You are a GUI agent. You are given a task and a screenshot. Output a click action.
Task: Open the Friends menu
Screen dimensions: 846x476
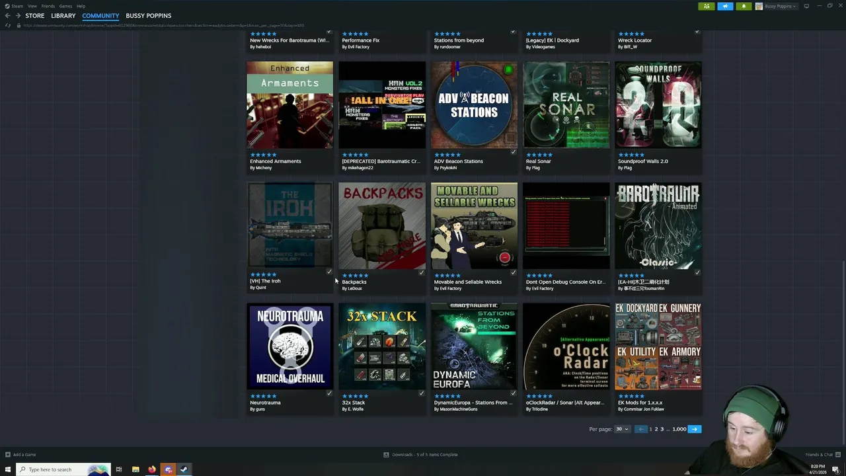tap(48, 6)
